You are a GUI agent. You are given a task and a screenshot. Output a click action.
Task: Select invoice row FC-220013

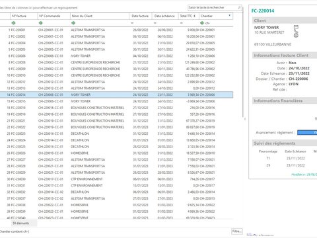pyautogui.click(x=116, y=88)
